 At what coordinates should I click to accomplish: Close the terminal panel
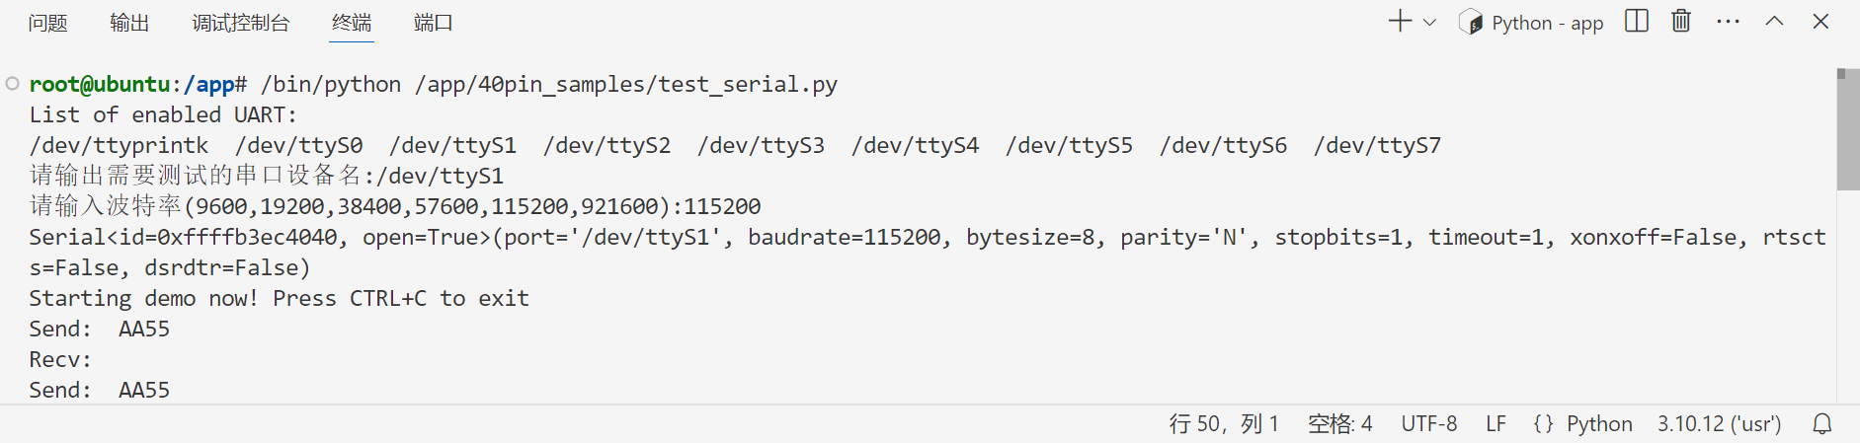point(1820,22)
